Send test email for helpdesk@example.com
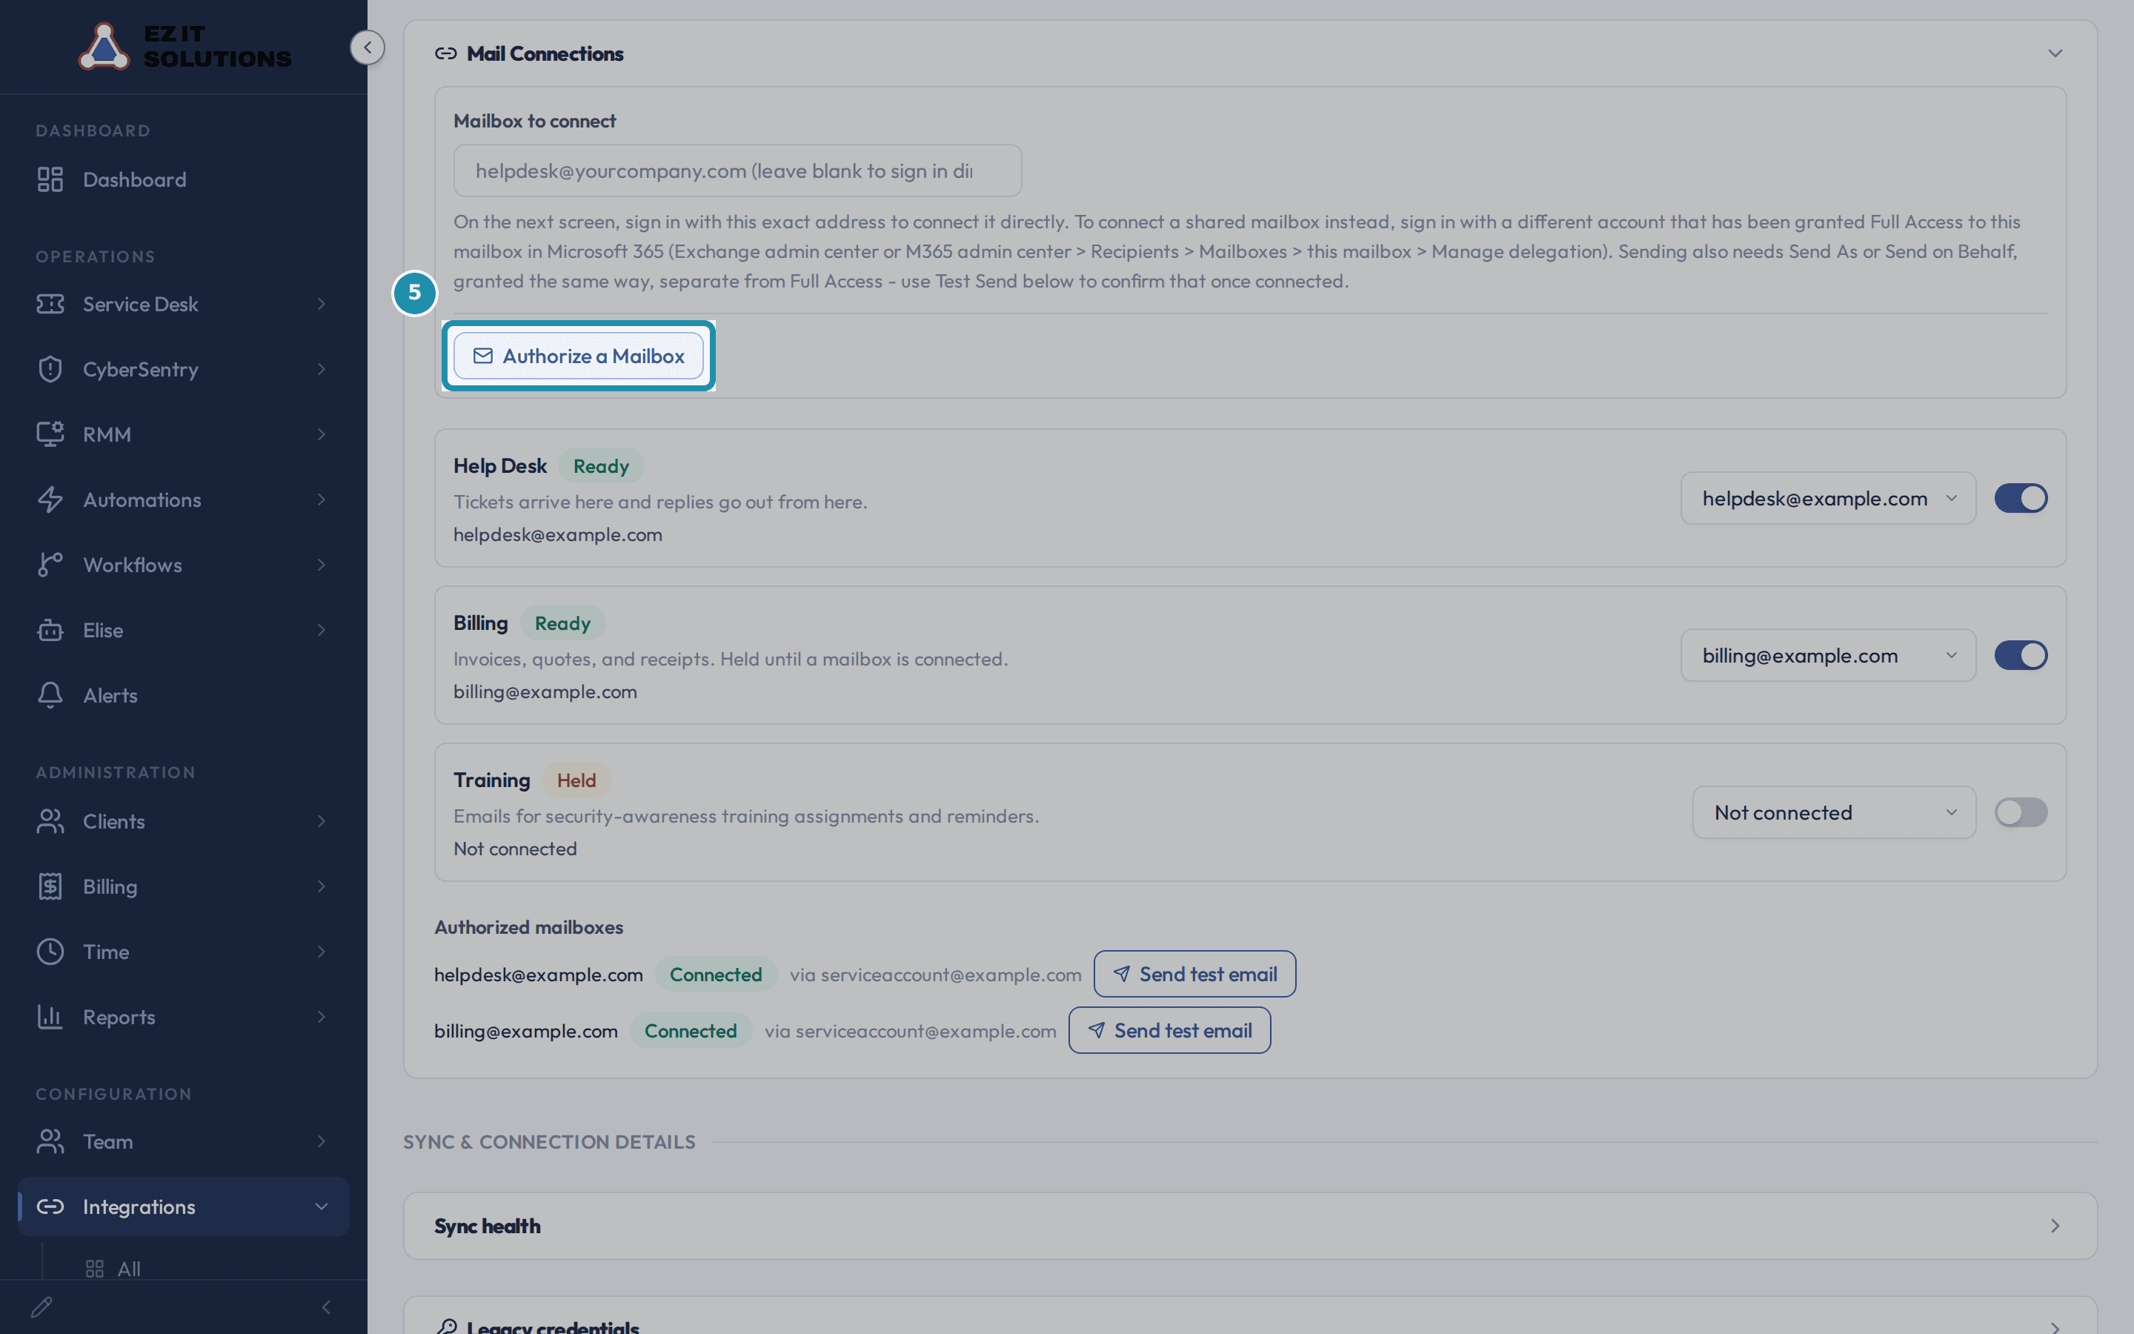The width and height of the screenshot is (2134, 1334). pyautogui.click(x=1195, y=974)
